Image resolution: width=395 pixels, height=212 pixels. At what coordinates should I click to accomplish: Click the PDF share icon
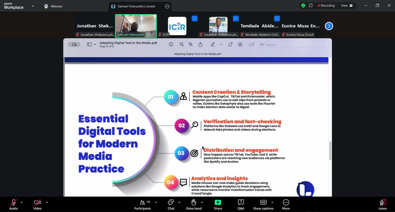[200, 44]
